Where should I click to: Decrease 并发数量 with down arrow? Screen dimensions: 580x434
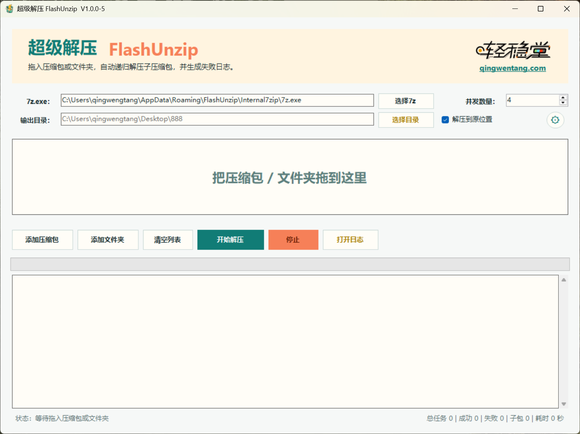click(563, 103)
